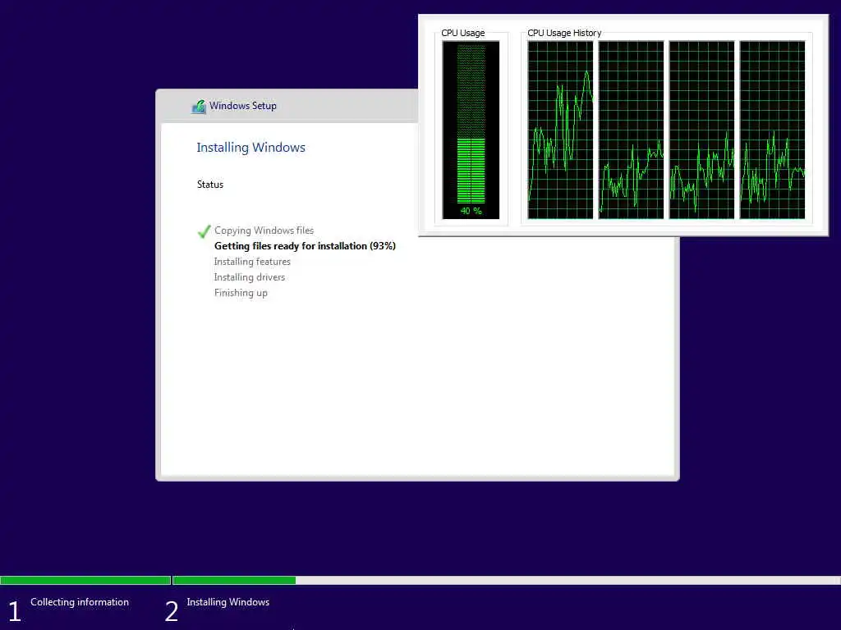Click the Windows Setup title icon
The height and width of the screenshot is (630, 841).
(199, 107)
